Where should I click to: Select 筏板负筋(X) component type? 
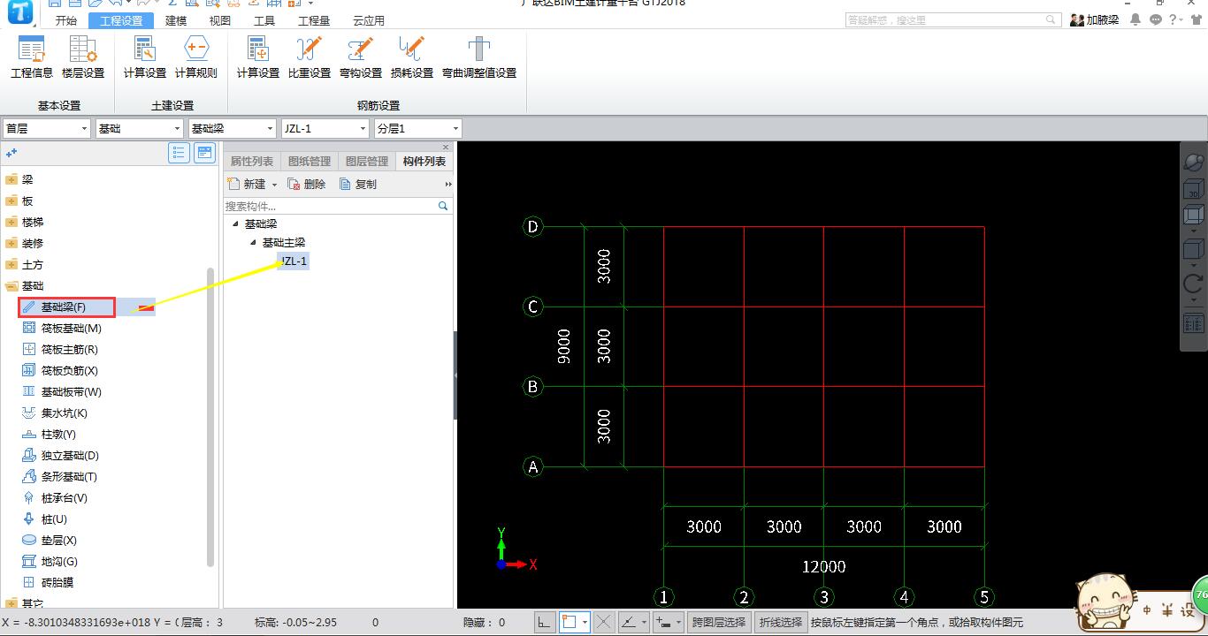point(60,370)
